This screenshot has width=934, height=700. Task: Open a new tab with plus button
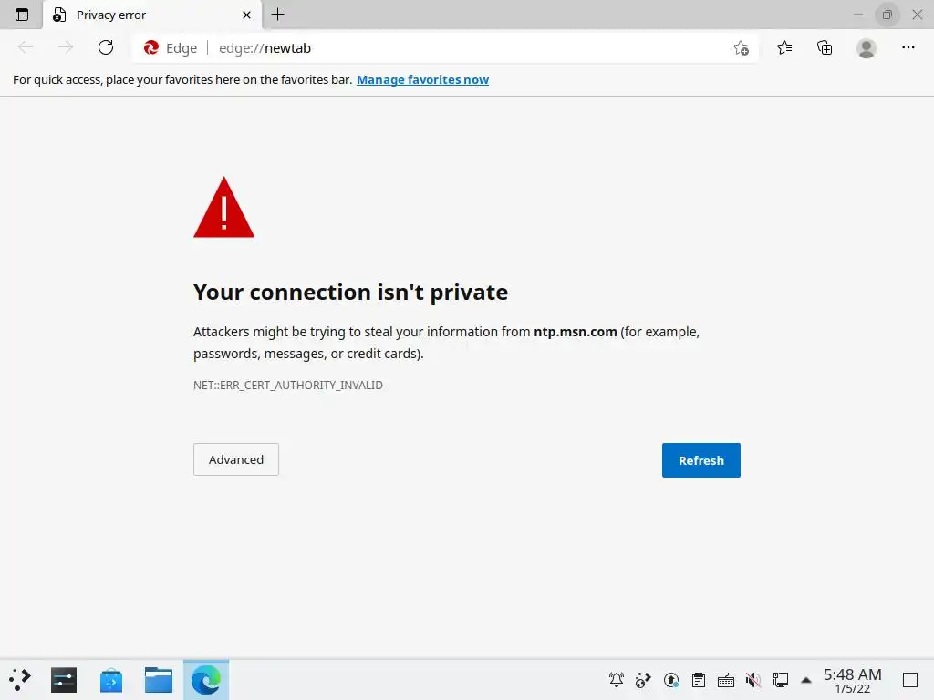click(x=277, y=15)
